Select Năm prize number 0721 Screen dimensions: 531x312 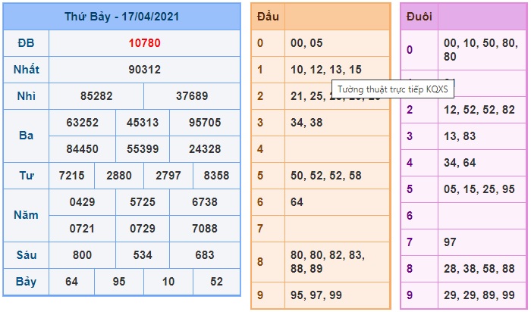[82, 229]
